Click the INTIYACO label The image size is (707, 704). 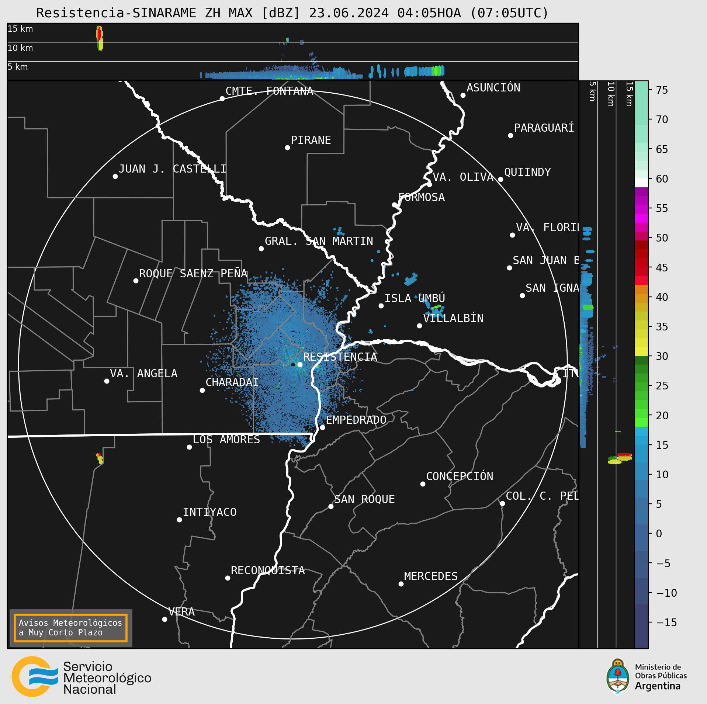pos(210,512)
